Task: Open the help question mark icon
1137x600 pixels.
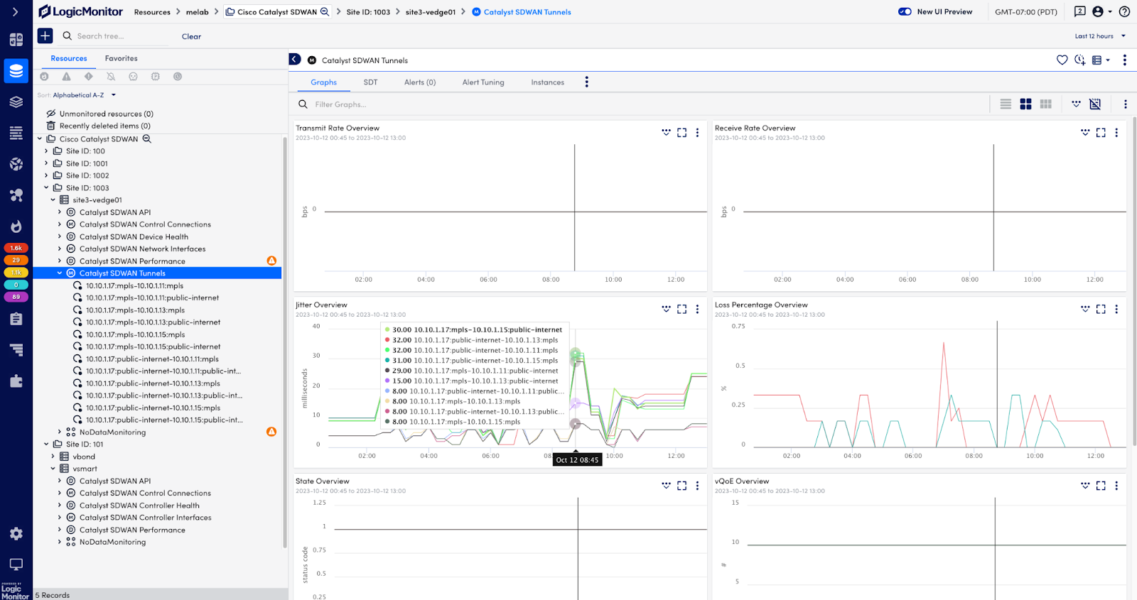Action: point(1124,11)
